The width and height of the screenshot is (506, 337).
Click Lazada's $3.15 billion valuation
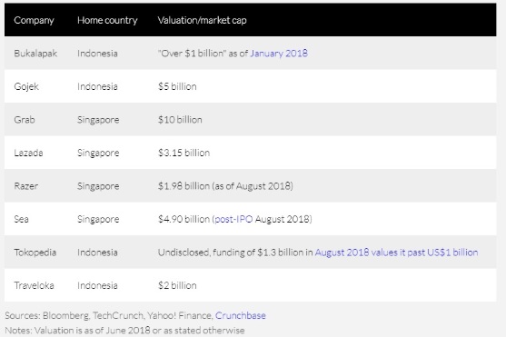click(x=184, y=153)
